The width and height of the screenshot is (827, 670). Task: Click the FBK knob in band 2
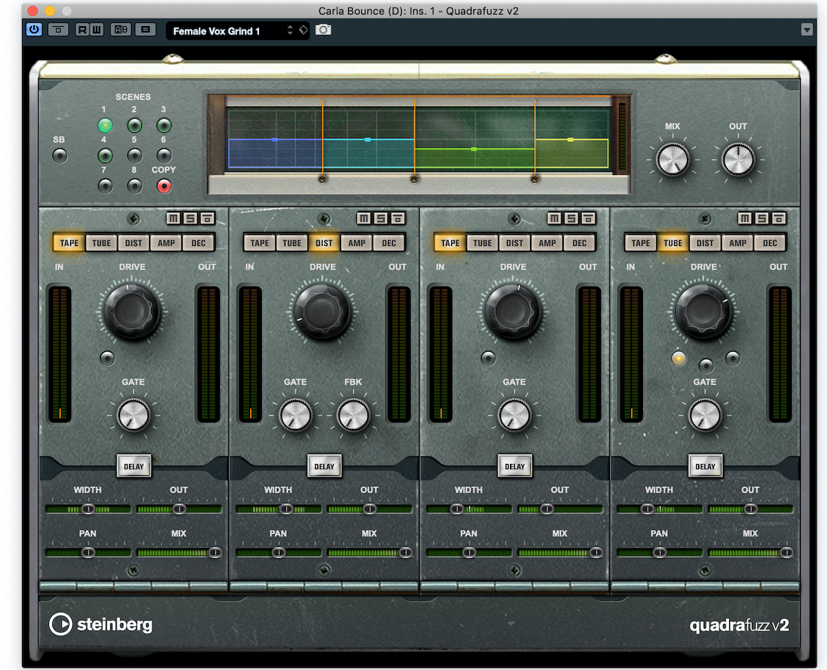tap(354, 415)
